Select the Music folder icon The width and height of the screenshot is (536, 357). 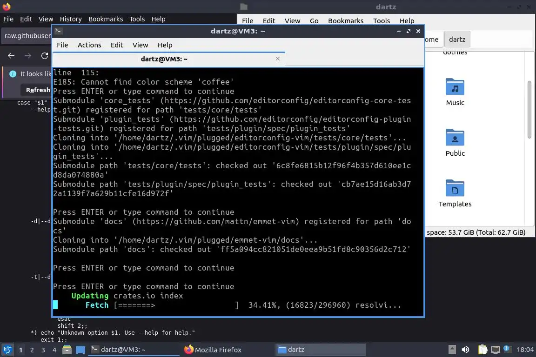pos(455,87)
